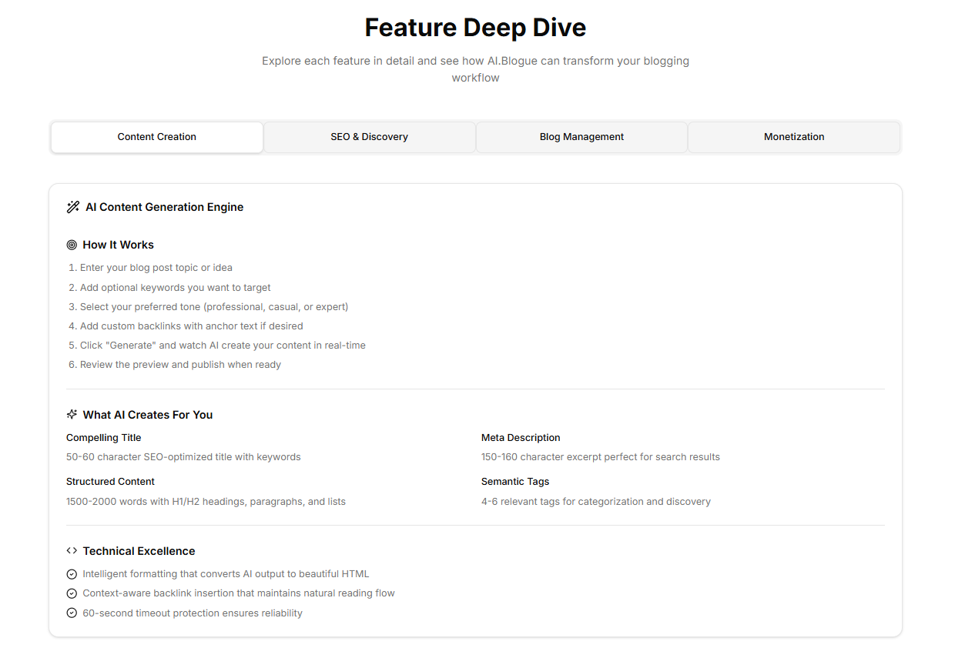Click the Compelling Title label

[104, 438]
